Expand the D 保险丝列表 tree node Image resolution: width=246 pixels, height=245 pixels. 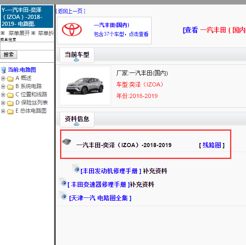(x=3, y=103)
